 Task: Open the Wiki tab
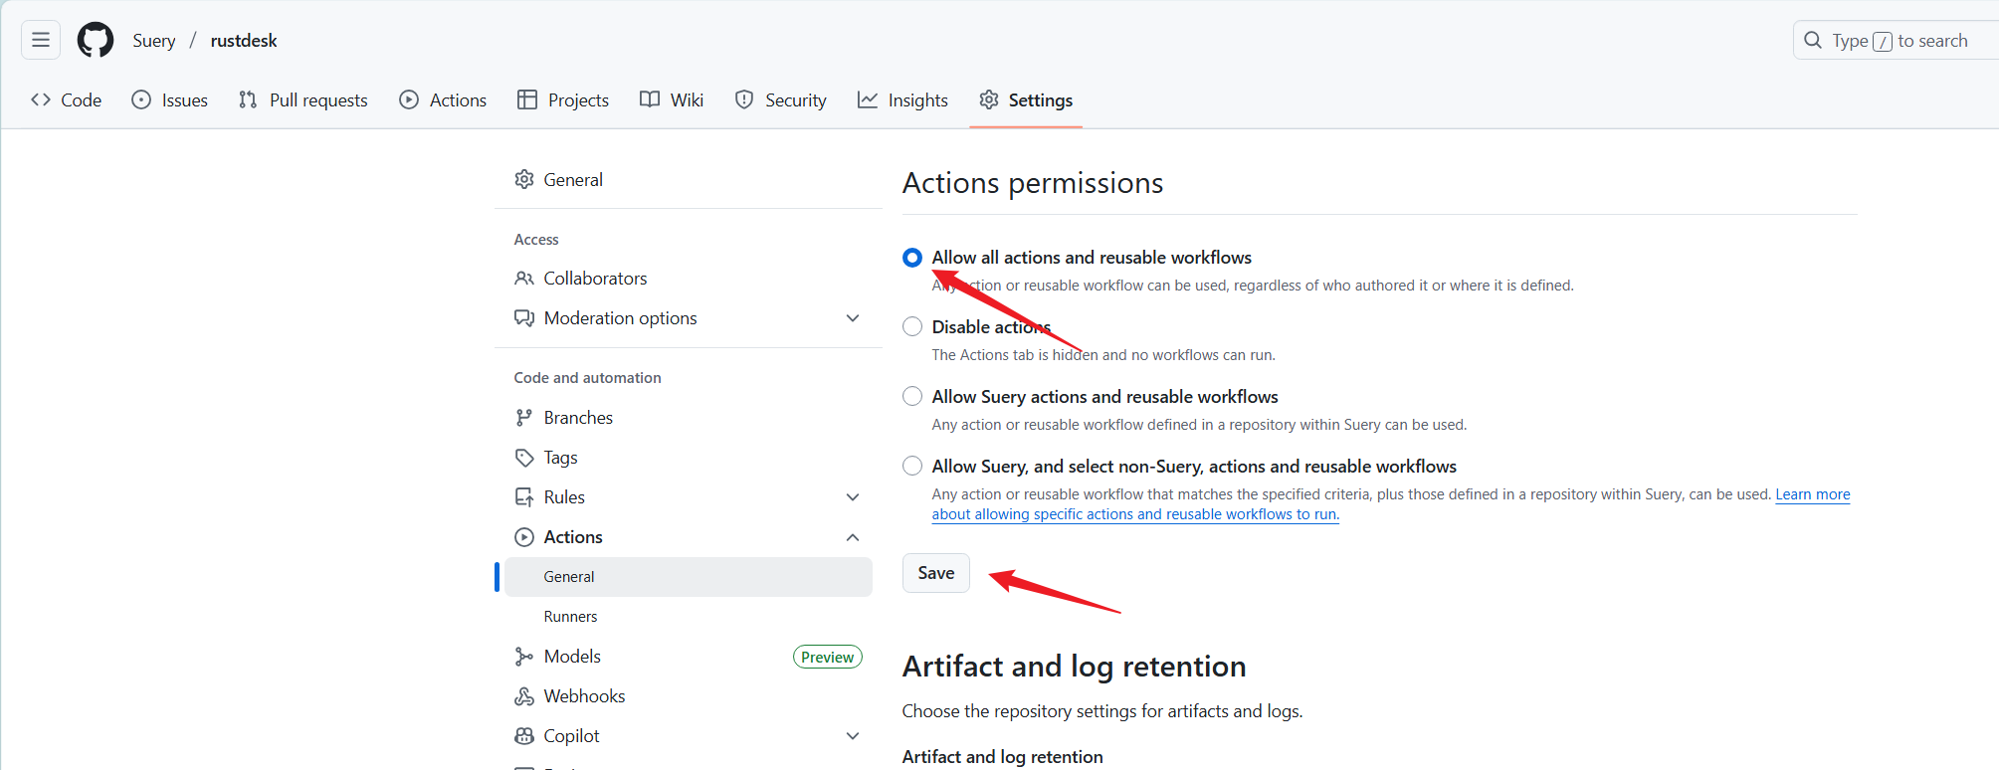(x=672, y=99)
